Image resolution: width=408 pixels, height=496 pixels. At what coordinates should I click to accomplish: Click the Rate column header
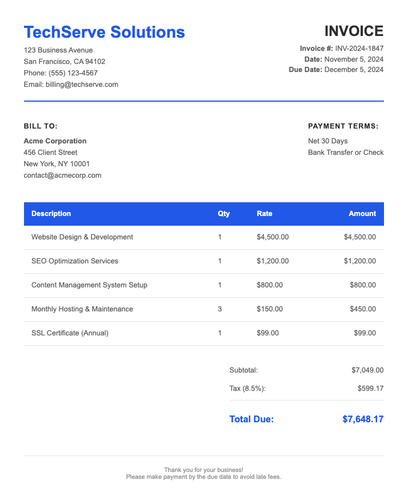point(265,214)
